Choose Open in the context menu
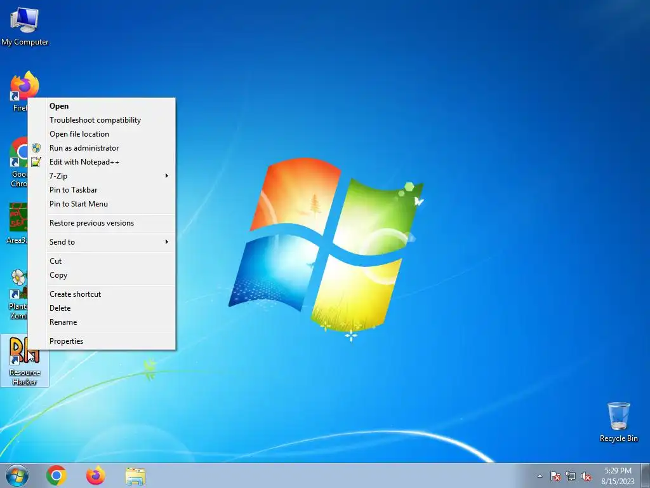 102,106
